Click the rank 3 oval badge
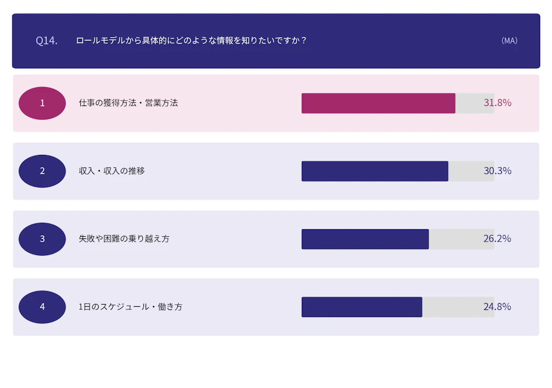552x388 pixels. (x=42, y=239)
